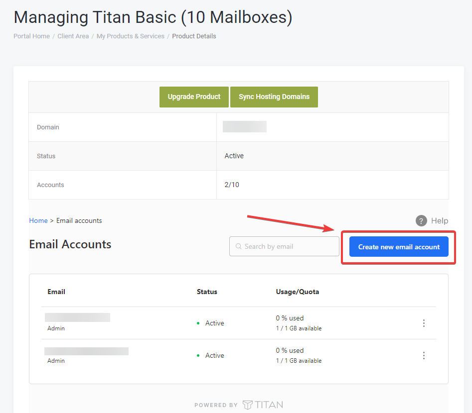Open My Products & Services breadcrumb
This screenshot has width=472, height=413.
131,36
